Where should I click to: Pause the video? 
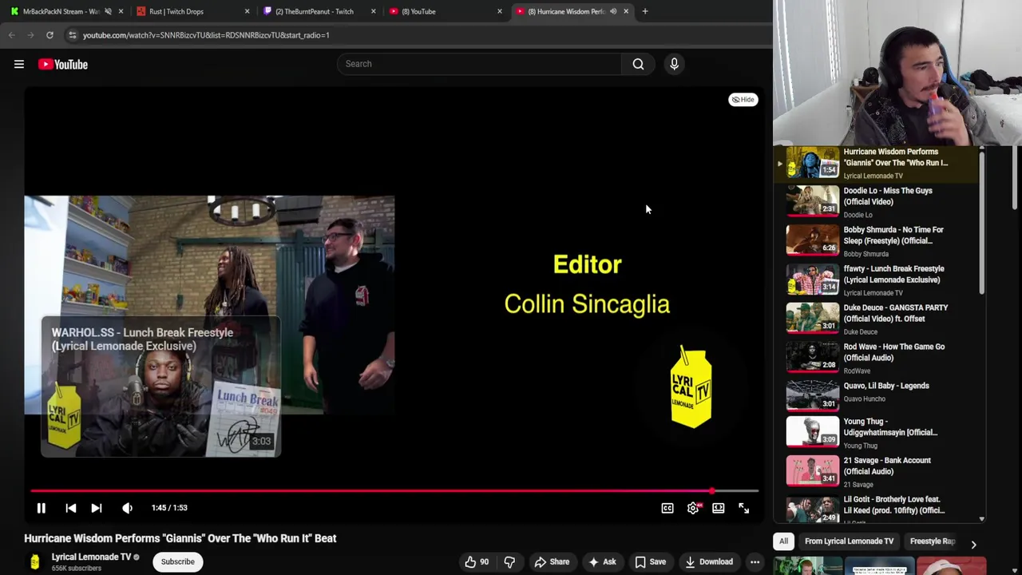pyautogui.click(x=41, y=508)
